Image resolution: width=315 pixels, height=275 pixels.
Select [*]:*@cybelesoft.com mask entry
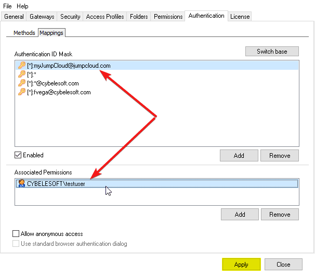[x=157, y=83]
